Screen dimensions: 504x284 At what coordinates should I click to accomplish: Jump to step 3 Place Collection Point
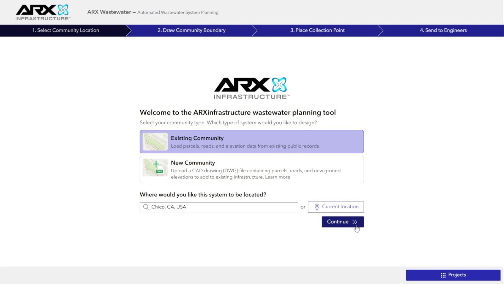click(318, 30)
